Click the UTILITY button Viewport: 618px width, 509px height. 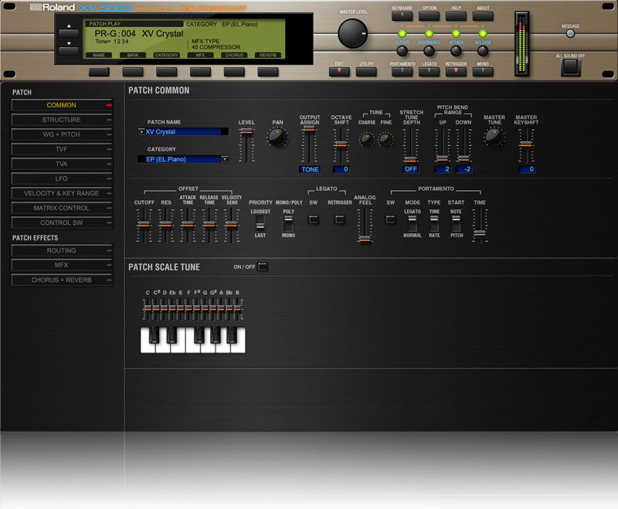(x=366, y=72)
